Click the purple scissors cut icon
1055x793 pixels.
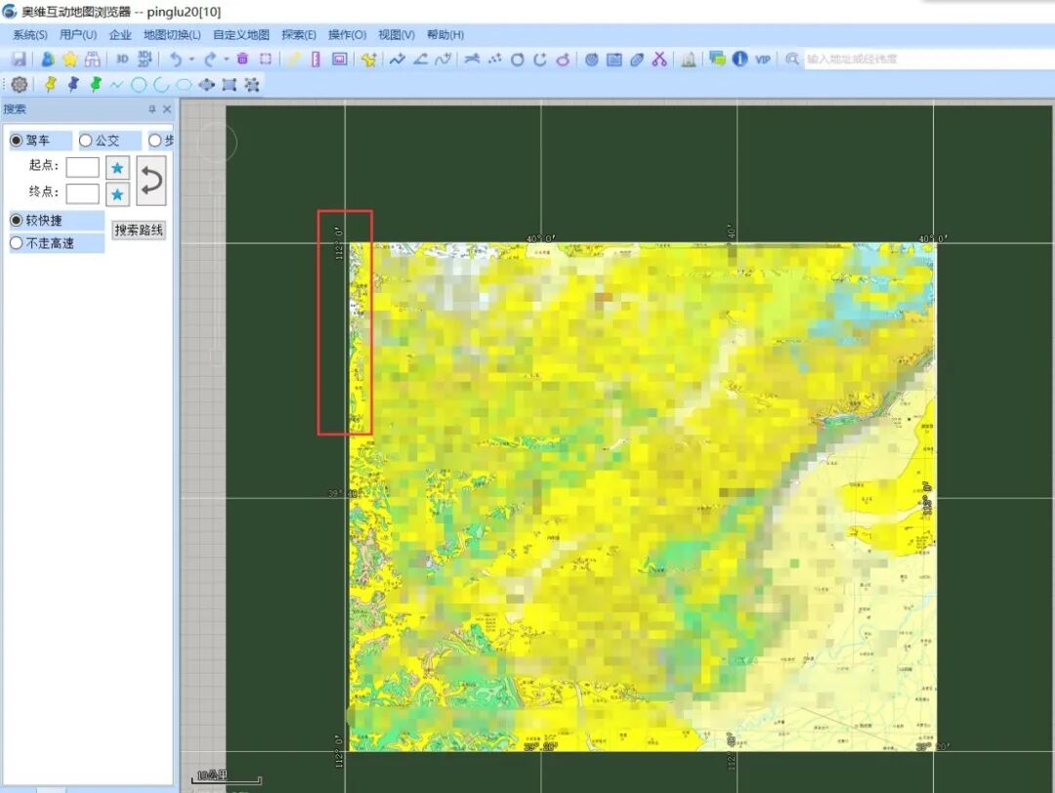click(x=659, y=60)
